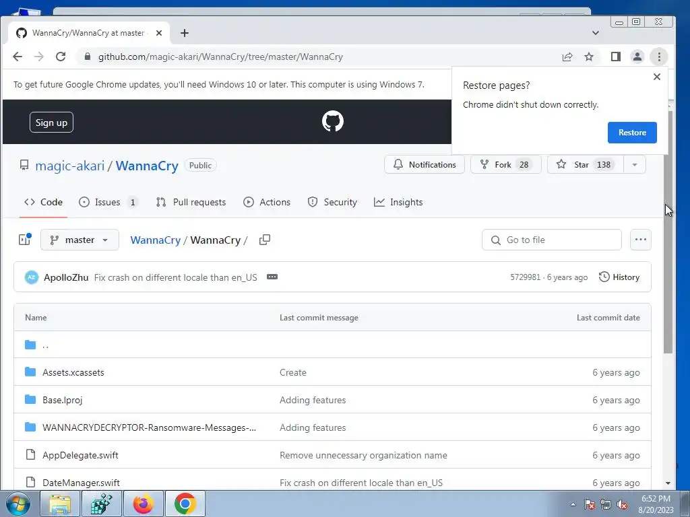Open the master branch dropdown
Screen dimensions: 690x517
coord(80,240)
